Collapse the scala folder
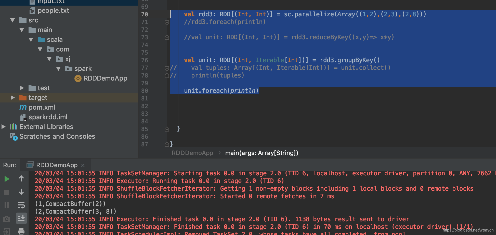Image resolution: width=496 pixels, height=235 pixels. click(x=31, y=40)
